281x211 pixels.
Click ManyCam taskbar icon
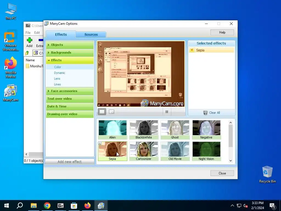(101, 206)
